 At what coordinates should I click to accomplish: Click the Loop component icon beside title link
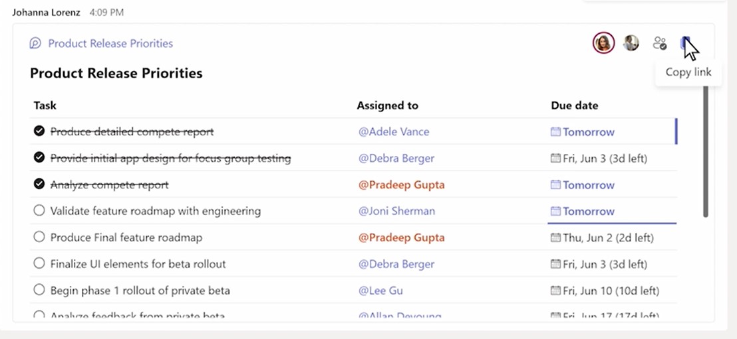pyautogui.click(x=35, y=44)
